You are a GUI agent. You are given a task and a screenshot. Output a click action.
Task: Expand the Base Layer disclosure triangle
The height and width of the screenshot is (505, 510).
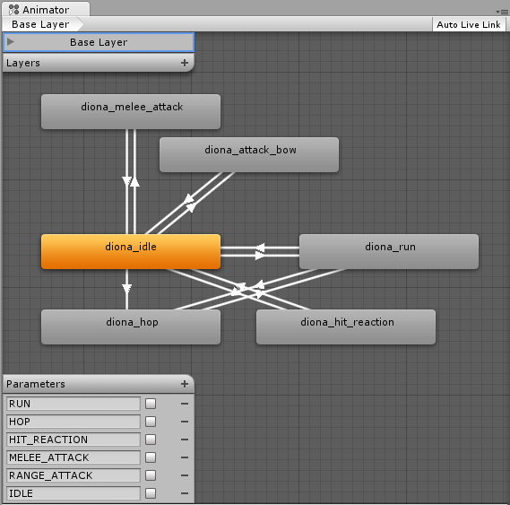11,41
